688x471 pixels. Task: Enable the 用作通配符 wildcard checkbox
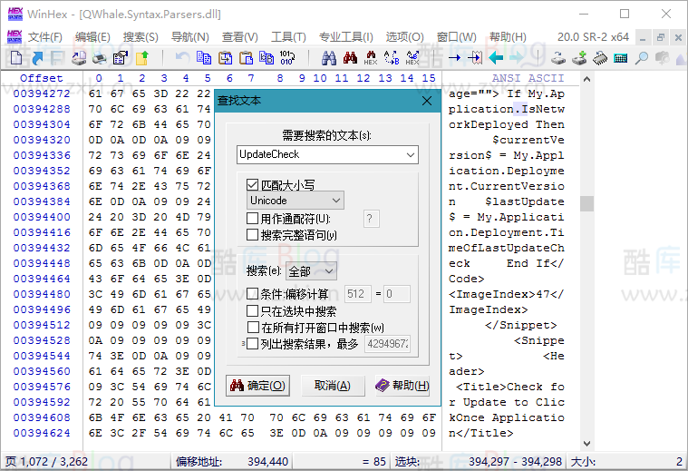(x=252, y=219)
